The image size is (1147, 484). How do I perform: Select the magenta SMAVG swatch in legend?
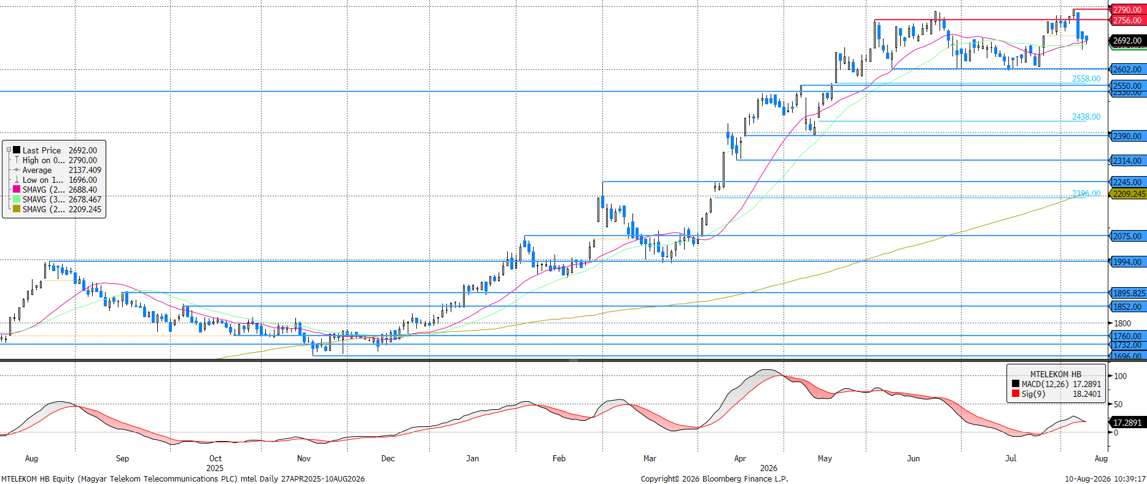17,189
